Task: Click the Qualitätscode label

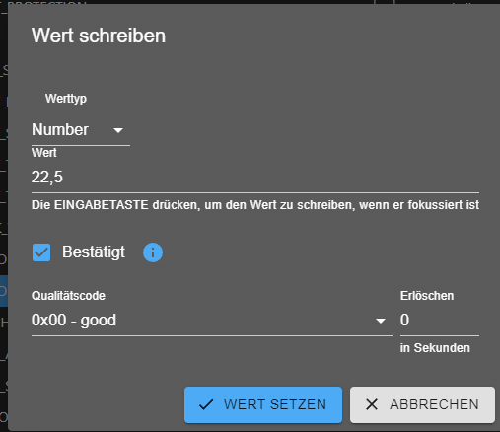Action: (x=68, y=296)
